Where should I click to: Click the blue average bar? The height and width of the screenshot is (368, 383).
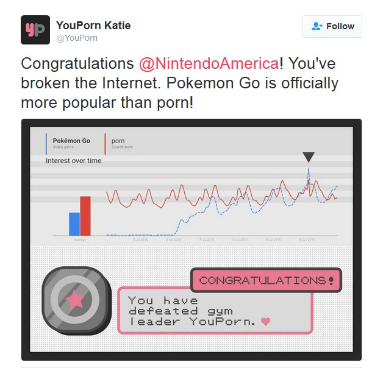coord(74,223)
